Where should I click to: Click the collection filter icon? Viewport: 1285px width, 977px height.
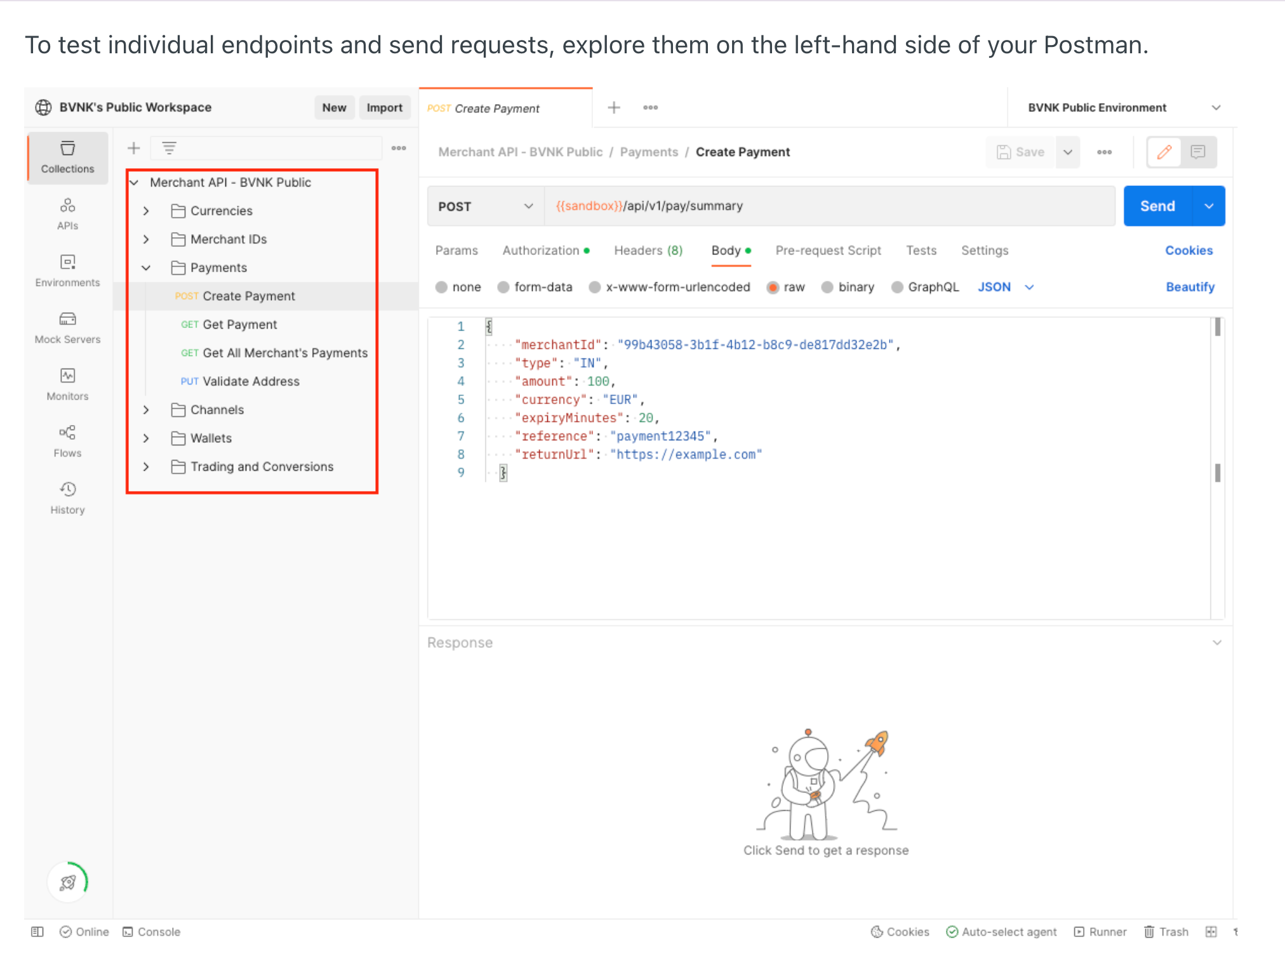[169, 148]
